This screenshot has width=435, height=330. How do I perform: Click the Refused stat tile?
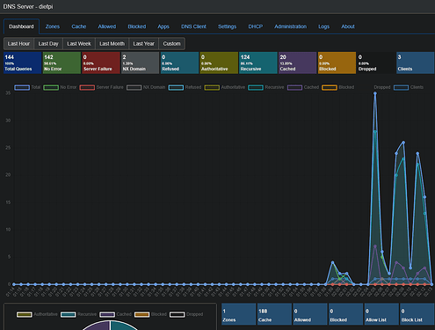tap(179, 62)
